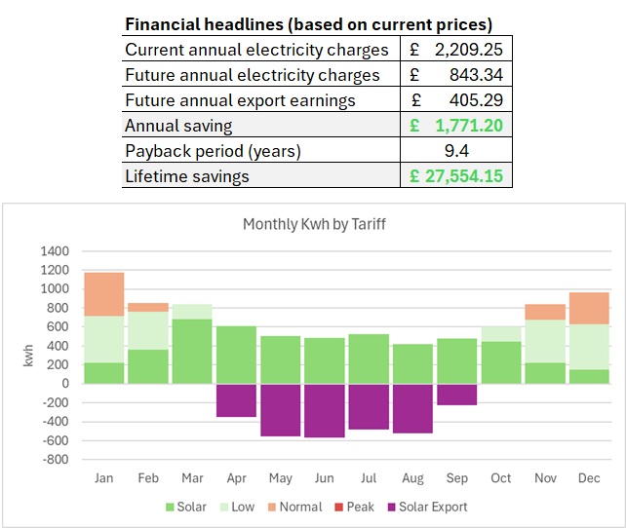626x528 pixels.
Task: Click the purple Solar Export bar for June
Action: [324, 410]
